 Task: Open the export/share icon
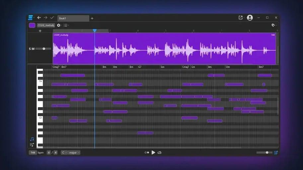click(241, 18)
